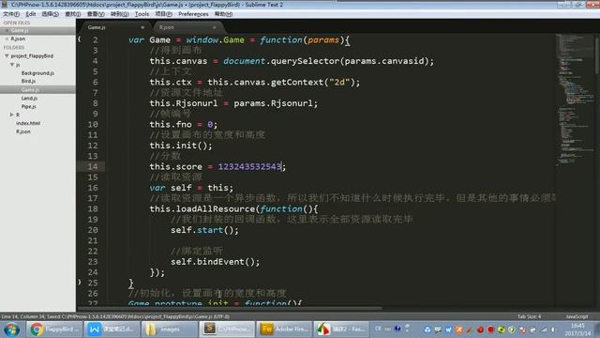Click the blue help tray icon
The width and height of the screenshot is (600, 338).
click(x=397, y=329)
